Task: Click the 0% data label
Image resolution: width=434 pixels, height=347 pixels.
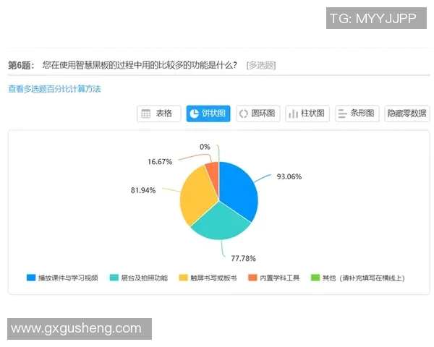Action: click(205, 147)
